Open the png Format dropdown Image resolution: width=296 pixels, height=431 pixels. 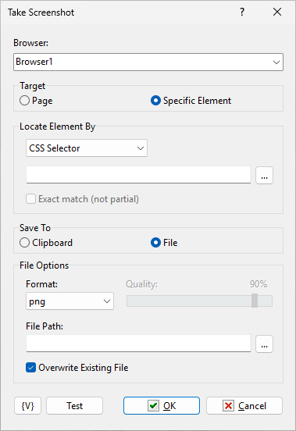pos(70,301)
